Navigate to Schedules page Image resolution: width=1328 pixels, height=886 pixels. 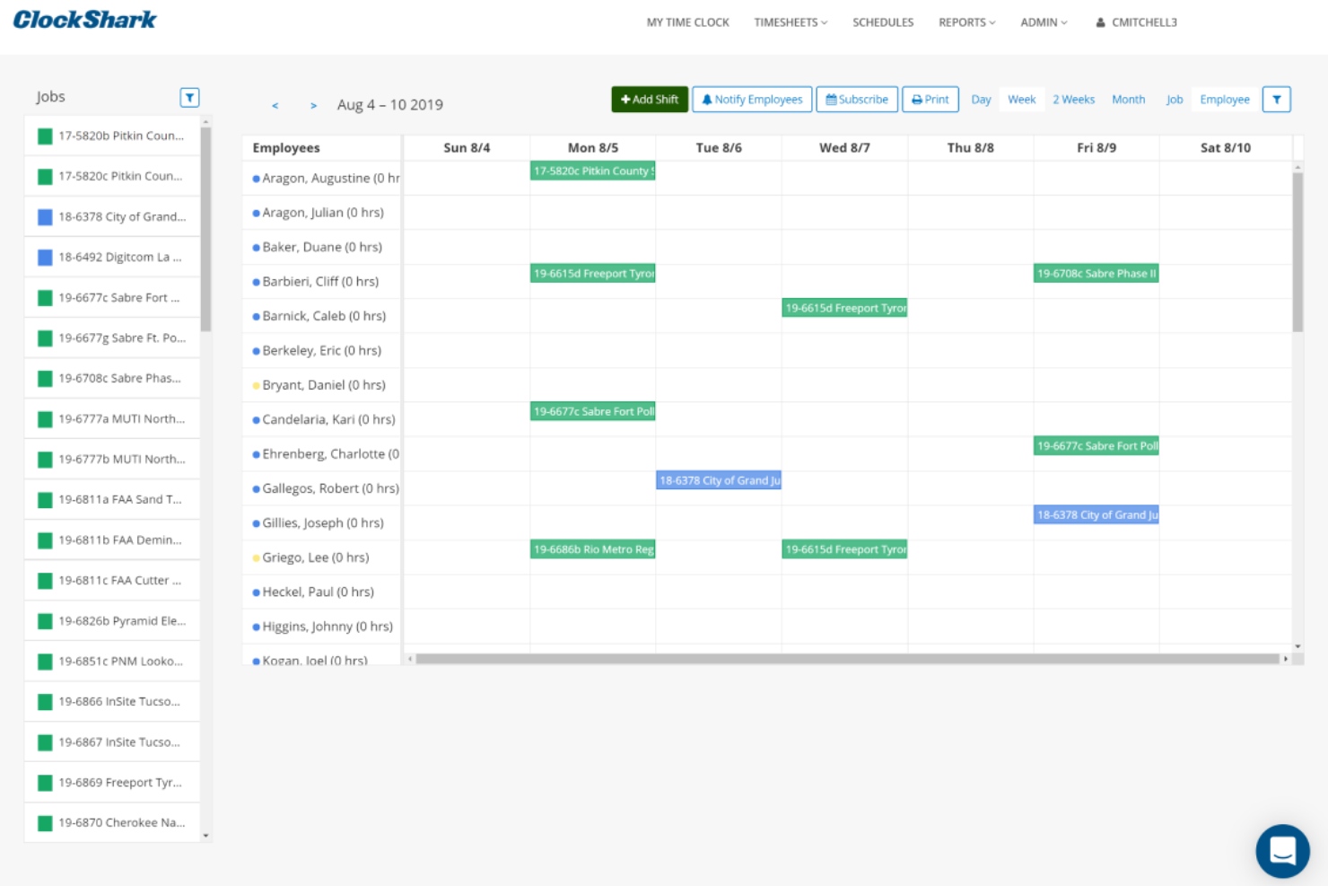tap(883, 22)
